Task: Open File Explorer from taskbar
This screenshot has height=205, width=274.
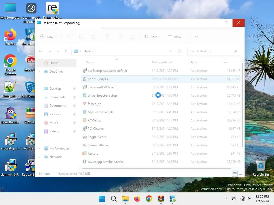Action: click(x=125, y=199)
